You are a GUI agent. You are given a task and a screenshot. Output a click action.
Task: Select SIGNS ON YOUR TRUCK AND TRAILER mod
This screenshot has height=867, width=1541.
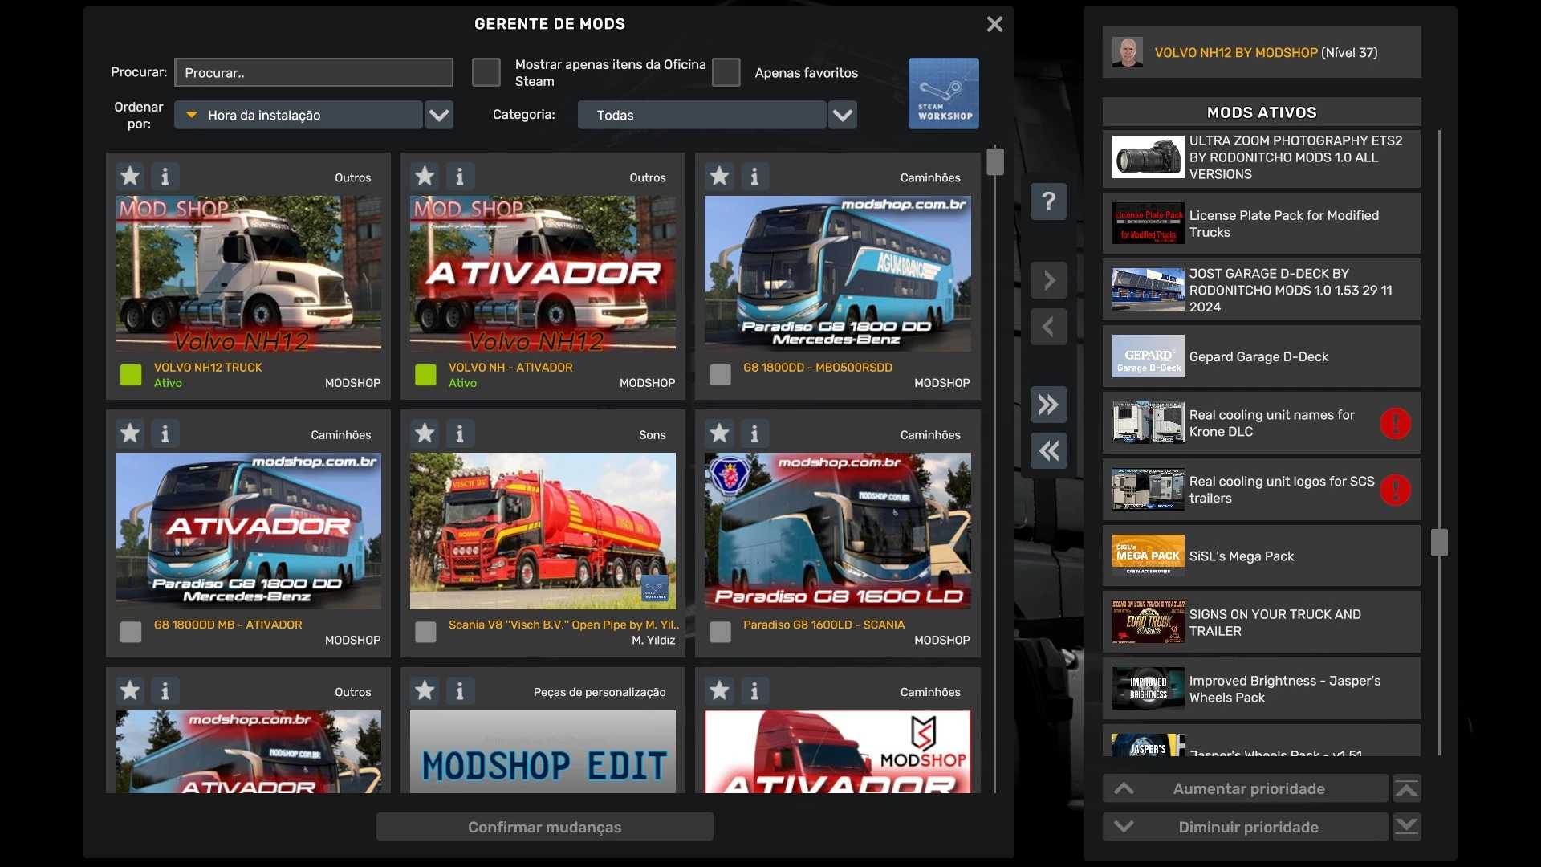point(1261,622)
